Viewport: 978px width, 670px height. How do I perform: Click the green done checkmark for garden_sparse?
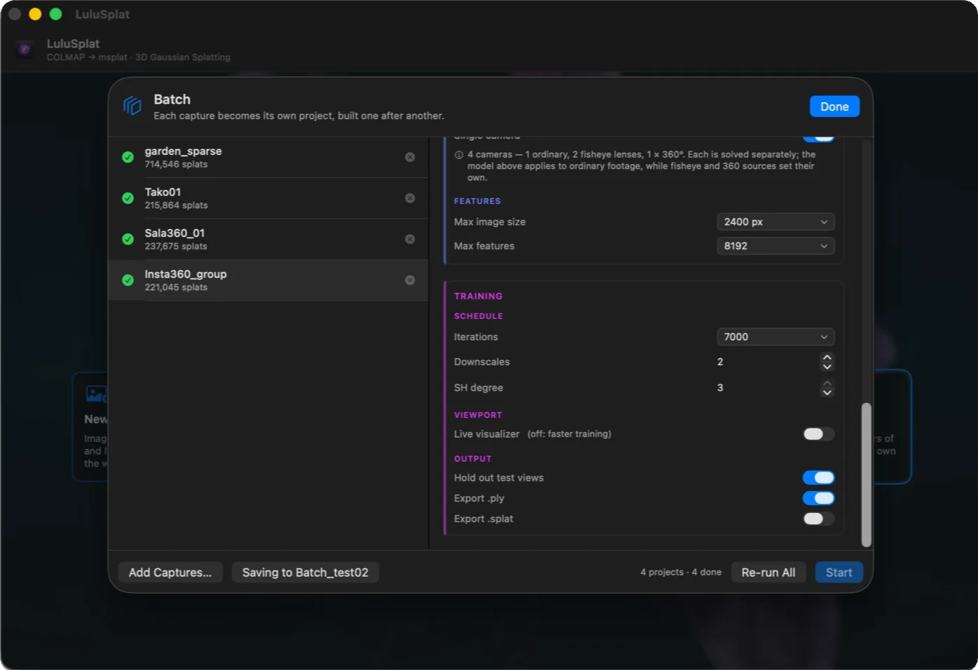128,157
